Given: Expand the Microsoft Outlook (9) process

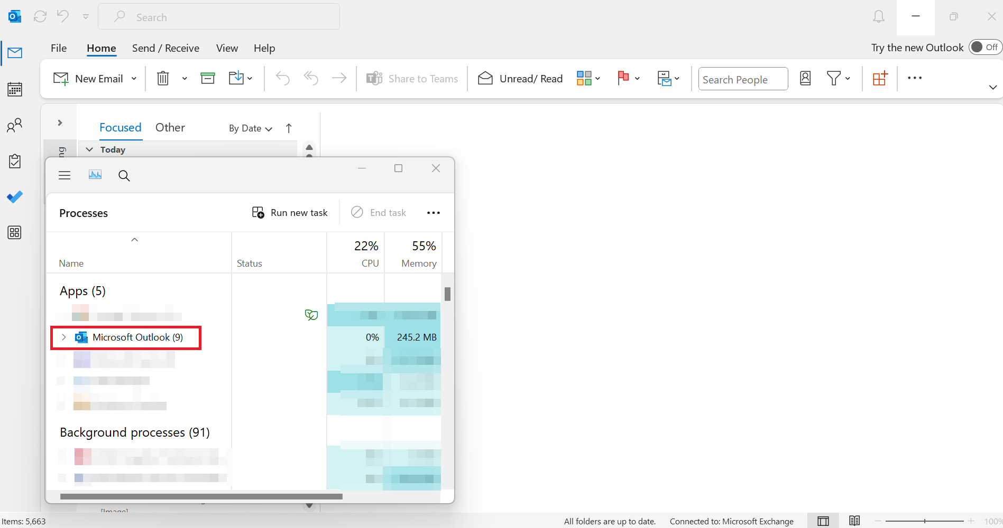Looking at the screenshot, I should pos(63,337).
